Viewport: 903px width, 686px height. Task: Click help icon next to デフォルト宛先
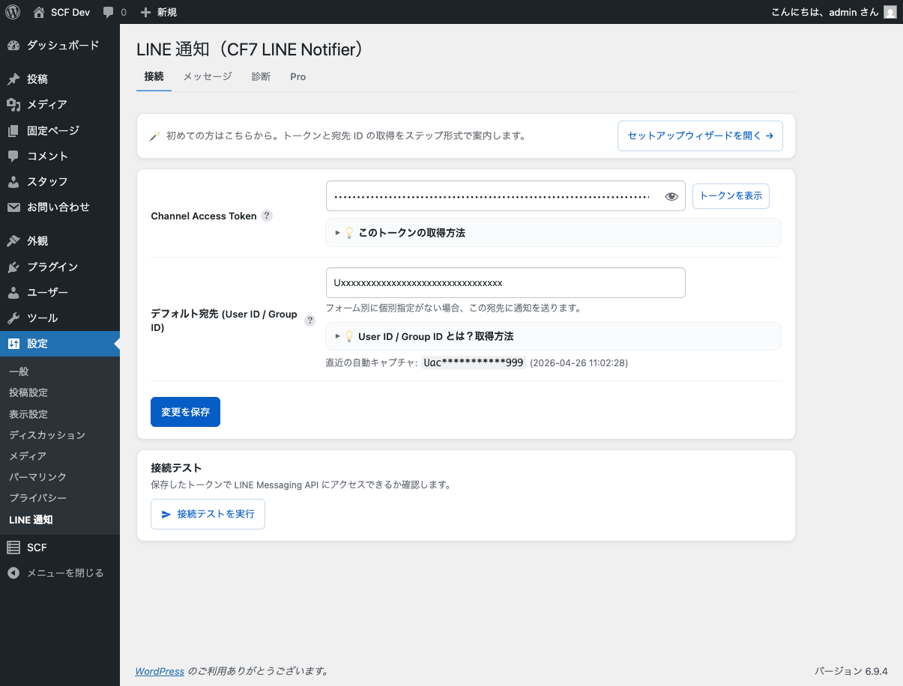(309, 321)
